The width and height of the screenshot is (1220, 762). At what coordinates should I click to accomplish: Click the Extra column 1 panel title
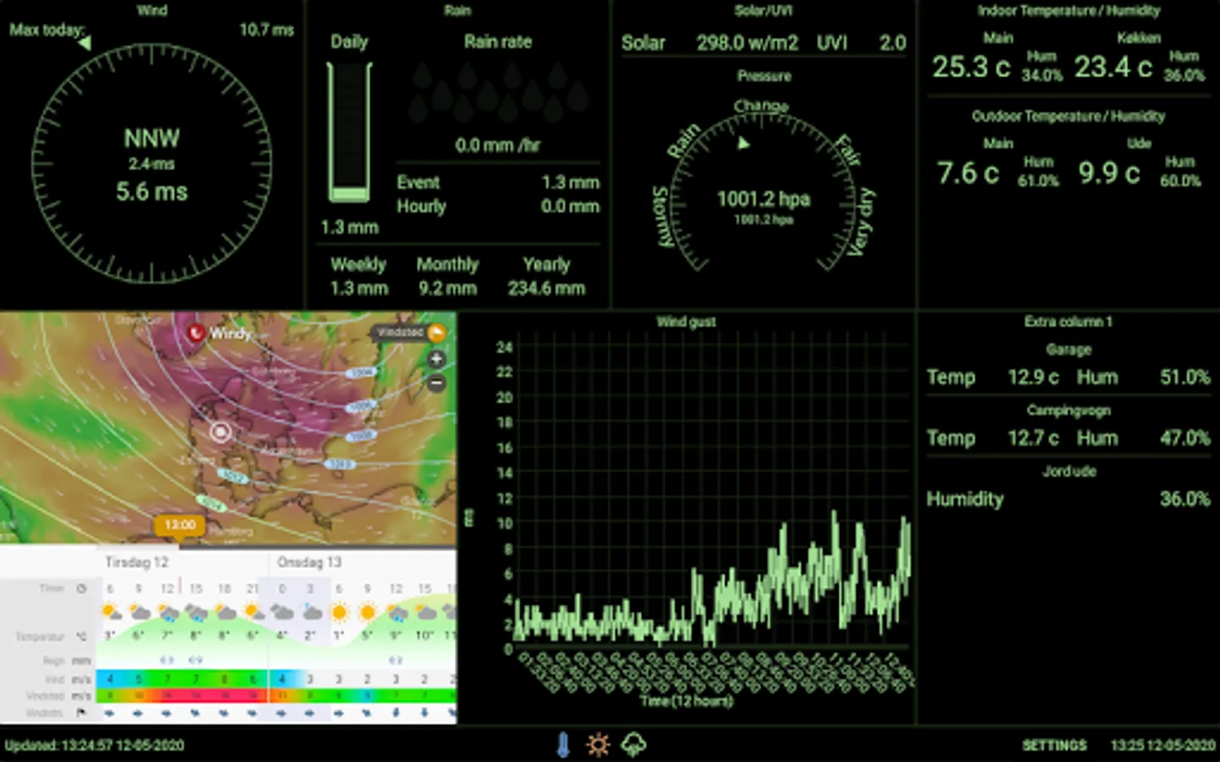[1067, 322]
